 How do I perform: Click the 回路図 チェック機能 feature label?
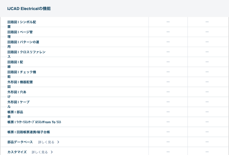point(22,72)
